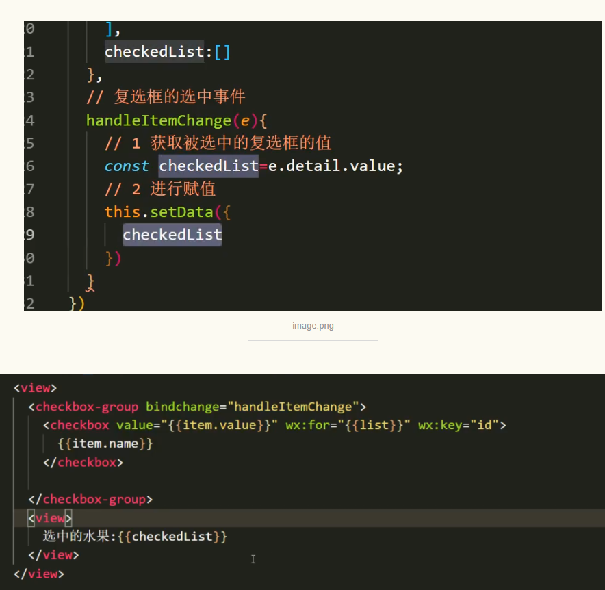
Task: Click the first image with JavaScript code
Action: (x=313, y=166)
